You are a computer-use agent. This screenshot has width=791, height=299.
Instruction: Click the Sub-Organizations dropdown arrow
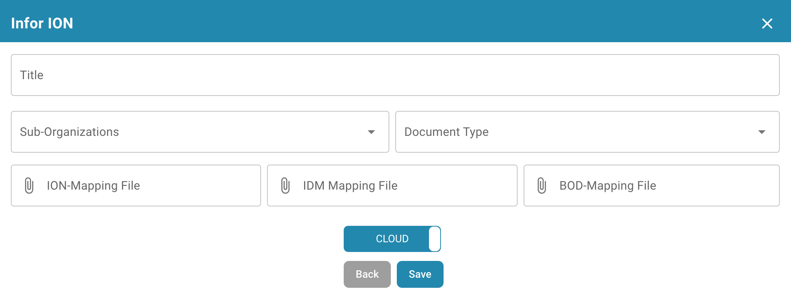(371, 132)
